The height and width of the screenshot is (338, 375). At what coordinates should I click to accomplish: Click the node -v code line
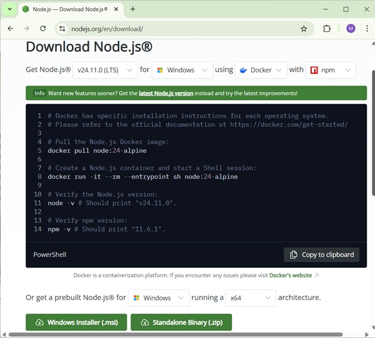point(112,203)
